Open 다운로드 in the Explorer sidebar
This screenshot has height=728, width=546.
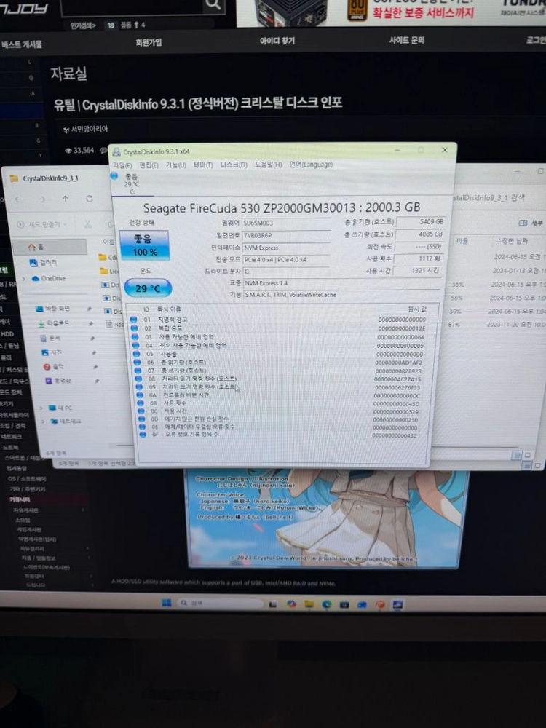point(55,323)
